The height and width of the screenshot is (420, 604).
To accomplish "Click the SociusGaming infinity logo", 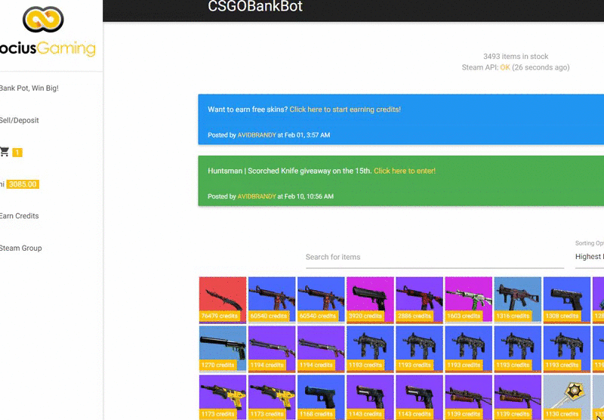I will point(43,20).
